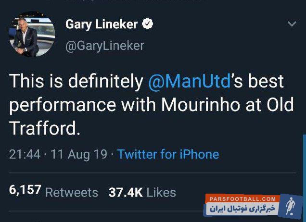Open the tweet options chevron menu

tap(292, 24)
